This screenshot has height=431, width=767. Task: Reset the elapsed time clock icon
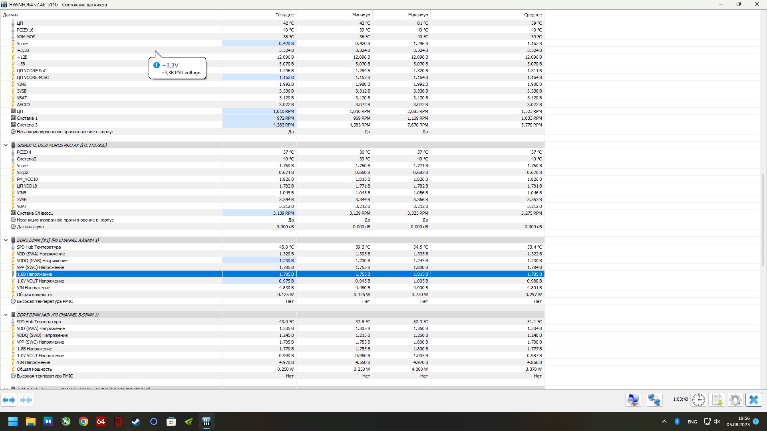pos(698,400)
